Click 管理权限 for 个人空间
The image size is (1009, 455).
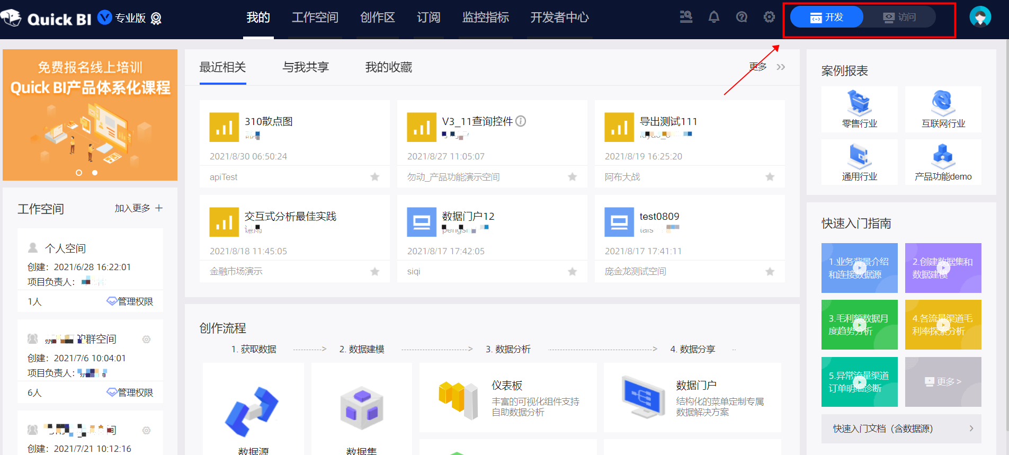[x=130, y=301]
